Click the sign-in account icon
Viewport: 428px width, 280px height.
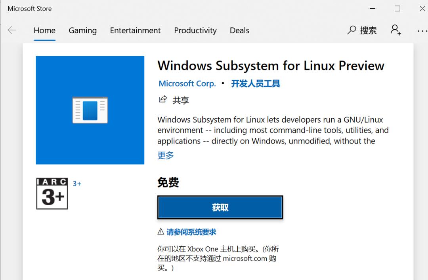(x=396, y=30)
